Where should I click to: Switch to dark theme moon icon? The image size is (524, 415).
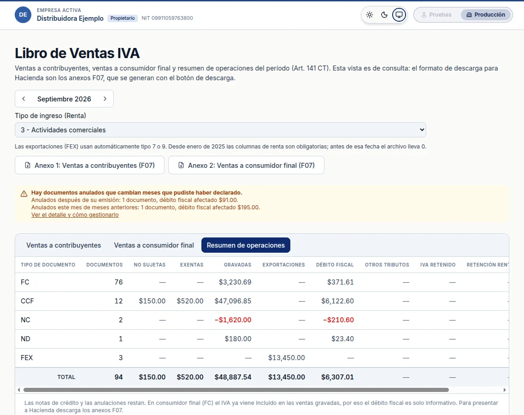[384, 15]
